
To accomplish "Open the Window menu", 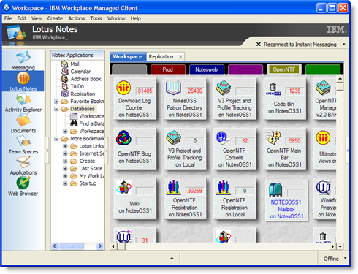I will tap(116, 18).
